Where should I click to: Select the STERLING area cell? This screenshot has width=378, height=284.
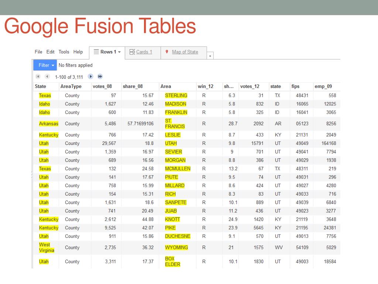[x=176, y=95]
